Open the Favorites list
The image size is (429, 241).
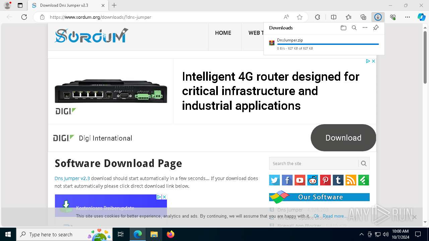click(349, 17)
